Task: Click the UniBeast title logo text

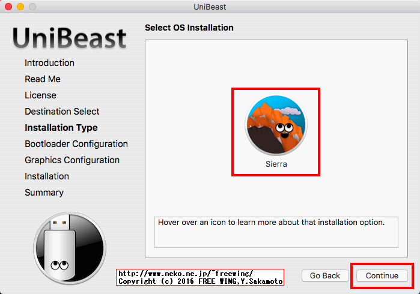Action: (69, 38)
